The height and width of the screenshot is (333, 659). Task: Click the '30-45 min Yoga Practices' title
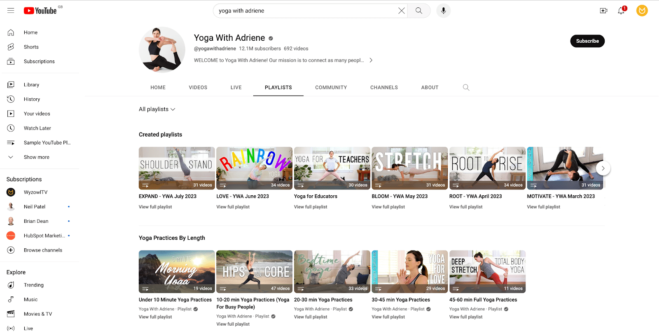click(401, 300)
